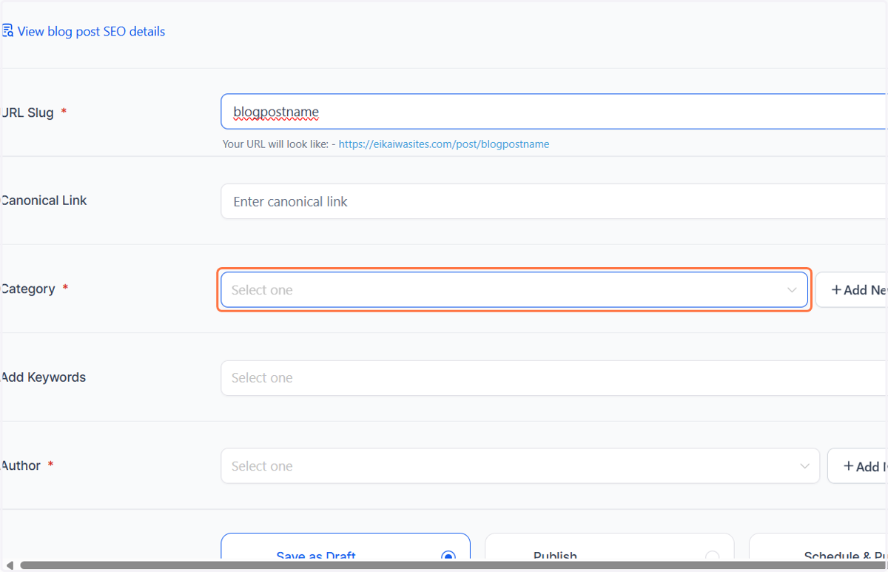Click the Canonical Link input field

(554, 201)
